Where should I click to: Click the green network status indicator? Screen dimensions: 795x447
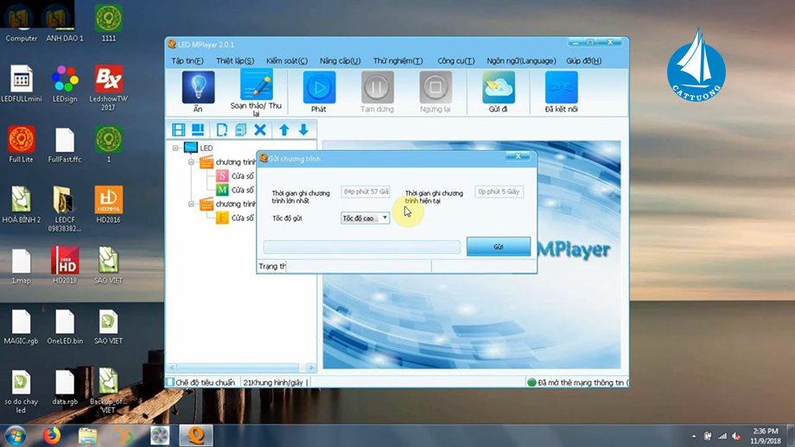(531, 382)
